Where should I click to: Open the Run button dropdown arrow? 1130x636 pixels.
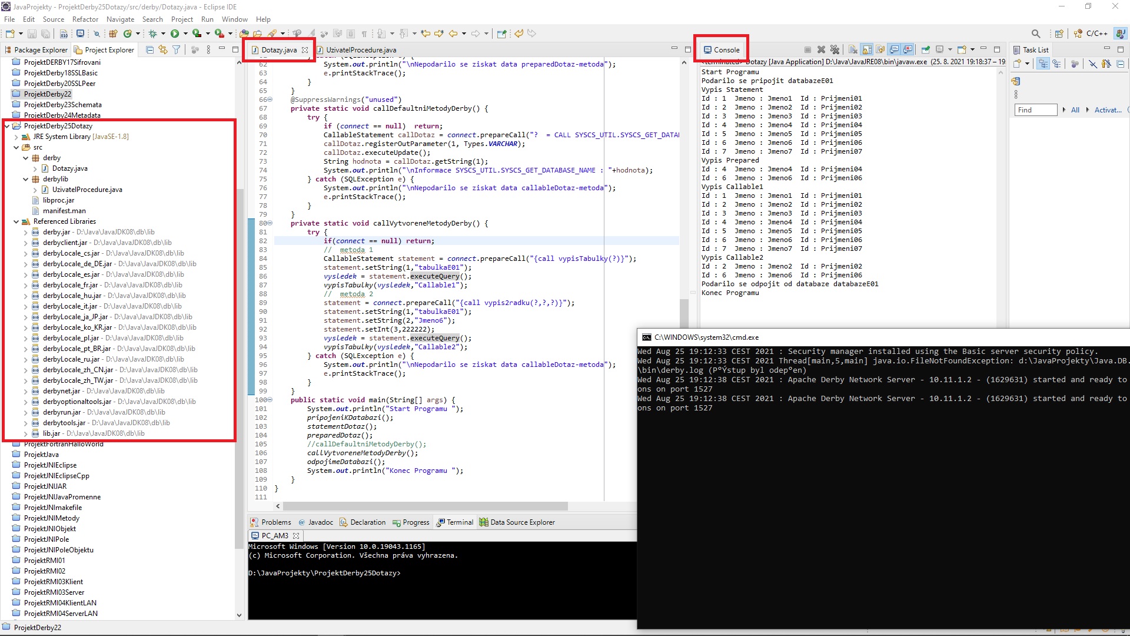pos(185,34)
